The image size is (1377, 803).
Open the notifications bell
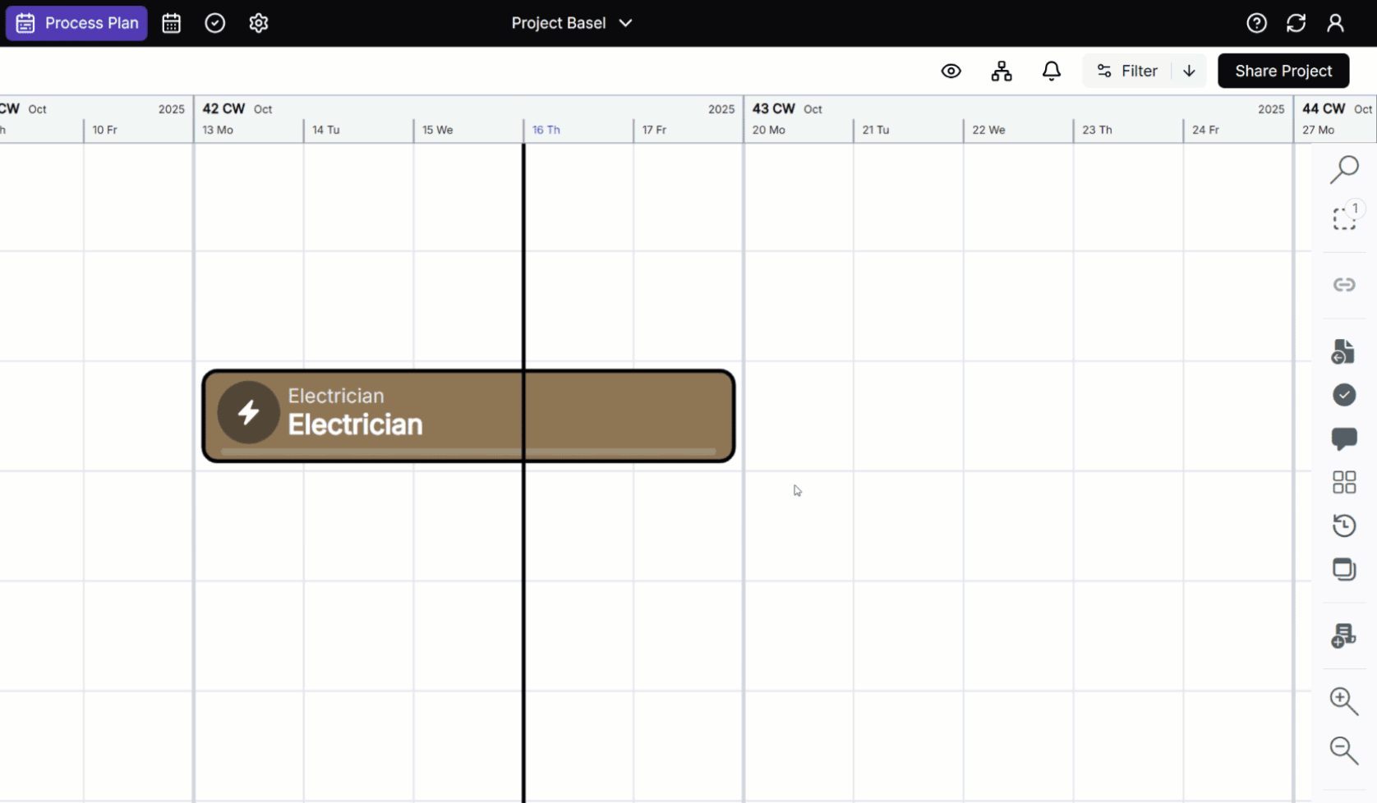click(1052, 71)
